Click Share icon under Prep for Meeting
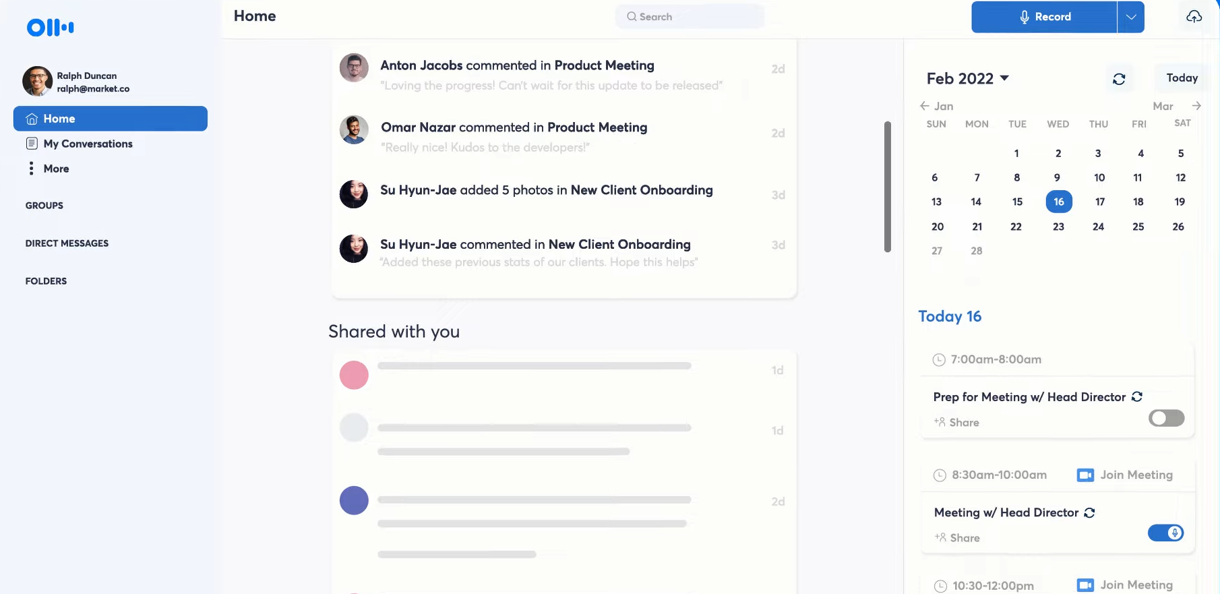The width and height of the screenshot is (1220, 594). click(x=940, y=422)
